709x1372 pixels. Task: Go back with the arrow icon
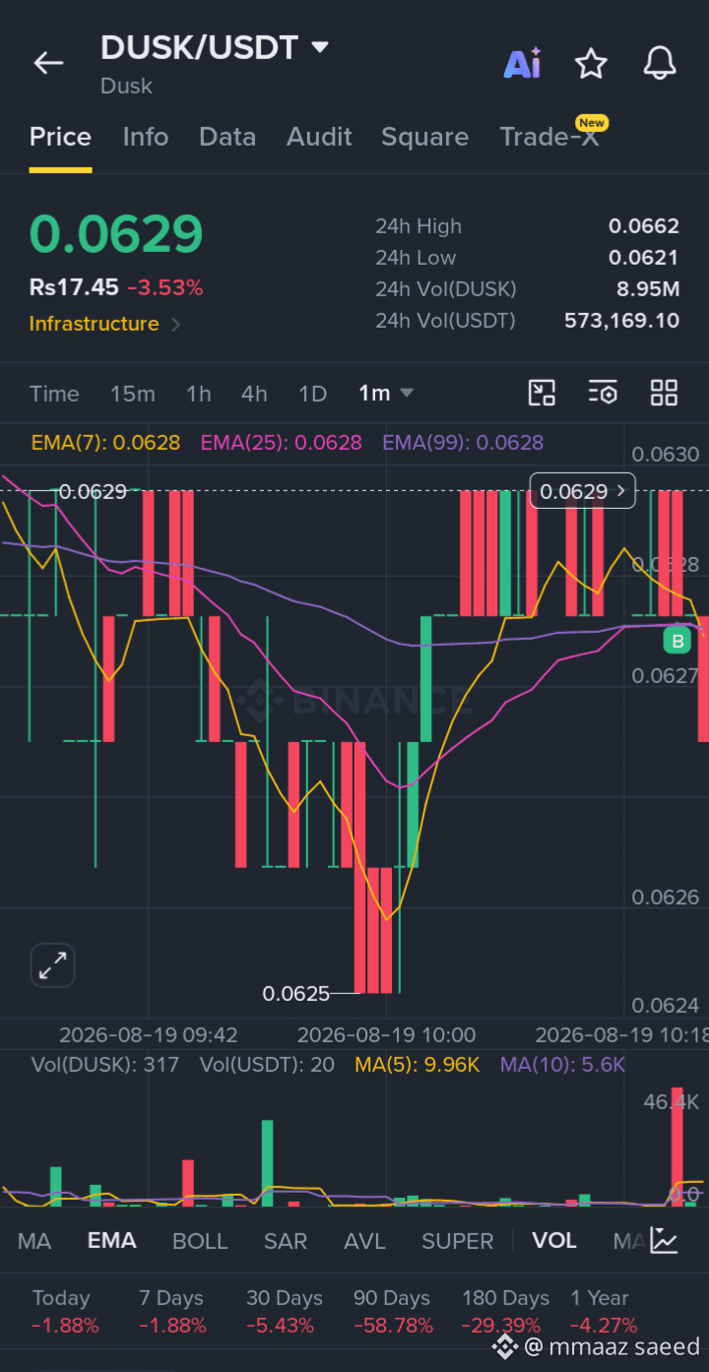coord(48,64)
